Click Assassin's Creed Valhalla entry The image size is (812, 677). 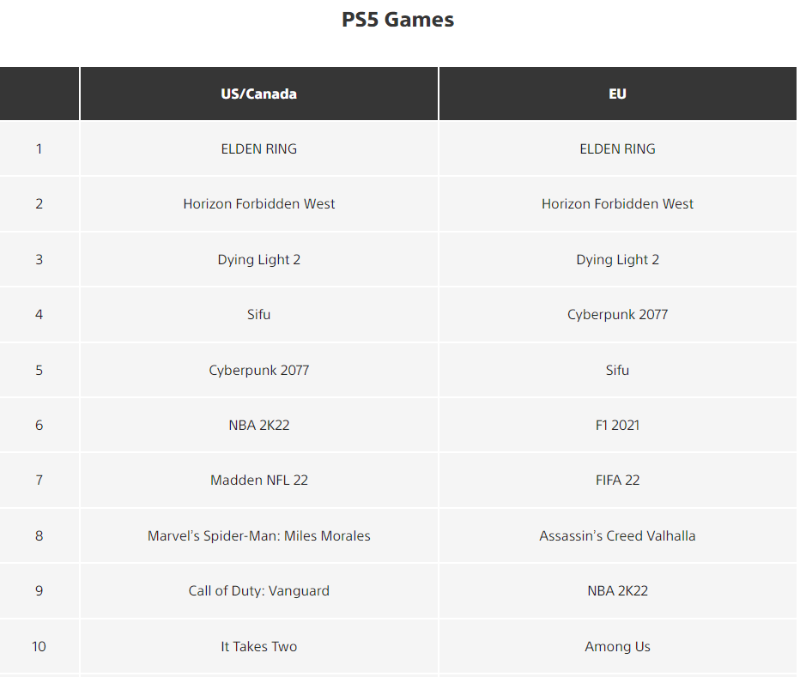[x=618, y=535]
